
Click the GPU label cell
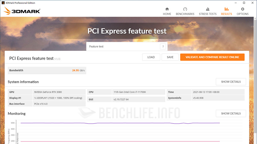coord(20,92)
